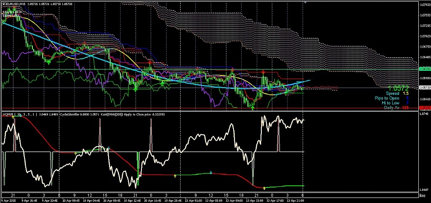
Task: Click the 9 Apr 2015 date on the time axis
Action: coord(8,200)
